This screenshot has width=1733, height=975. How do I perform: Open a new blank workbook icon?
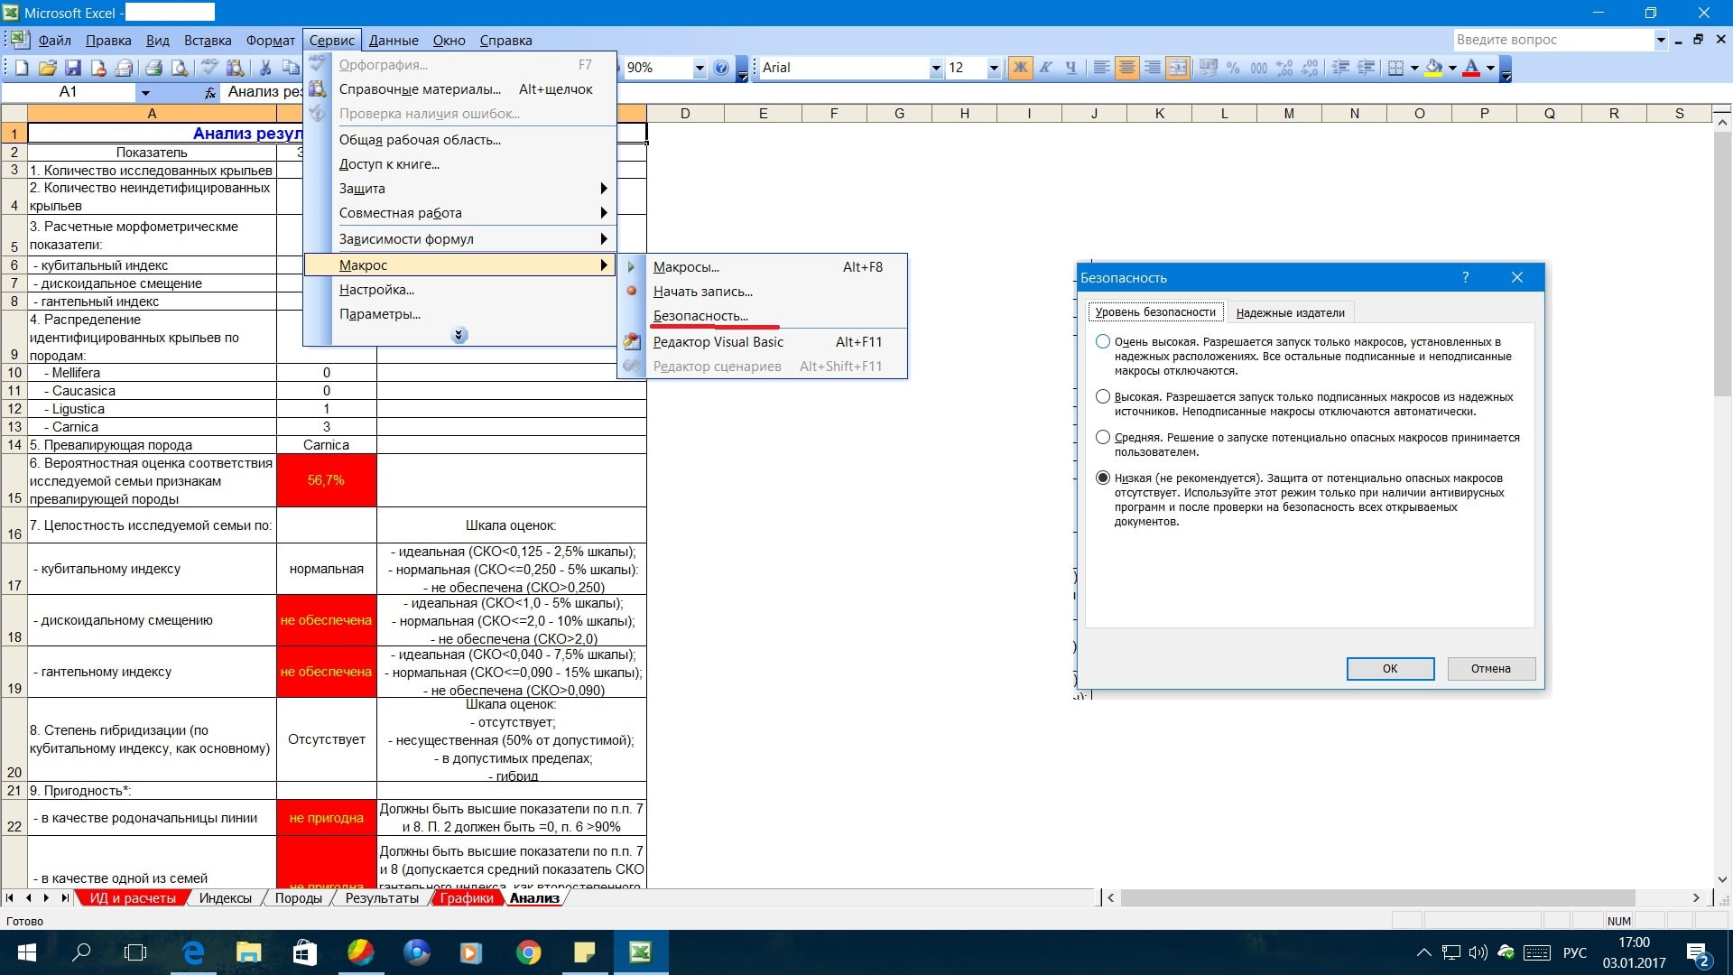22,68
